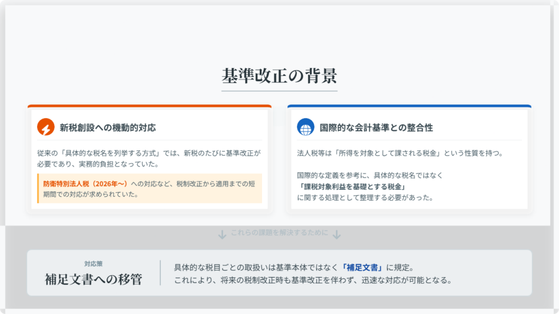Select the slide title 基準改正の背景
This screenshot has height=314, width=559.
click(279, 75)
